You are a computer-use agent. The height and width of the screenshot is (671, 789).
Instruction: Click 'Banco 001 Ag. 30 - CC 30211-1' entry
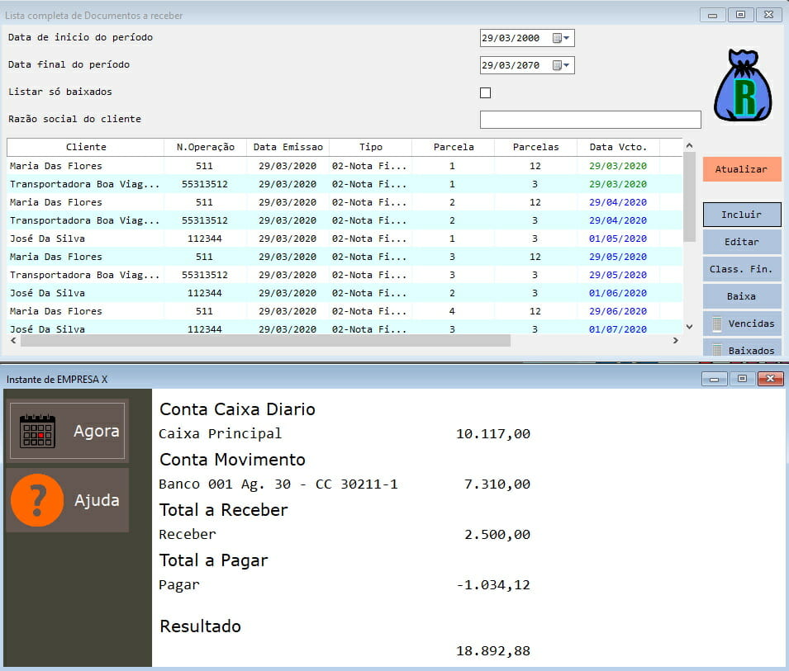278,484
